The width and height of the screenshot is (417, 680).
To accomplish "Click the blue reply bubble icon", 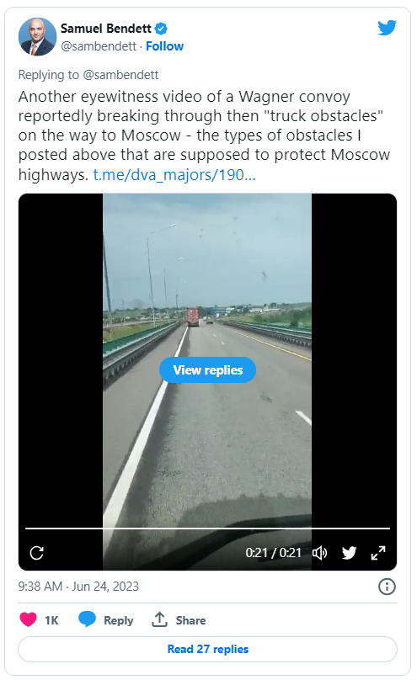I will (x=87, y=619).
